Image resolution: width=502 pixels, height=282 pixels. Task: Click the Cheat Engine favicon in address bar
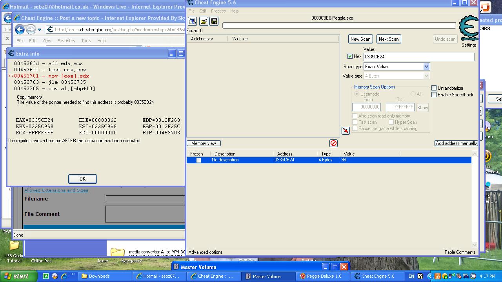(50, 29)
